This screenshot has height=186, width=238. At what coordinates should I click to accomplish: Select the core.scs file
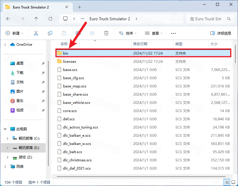[x=143, y=111]
